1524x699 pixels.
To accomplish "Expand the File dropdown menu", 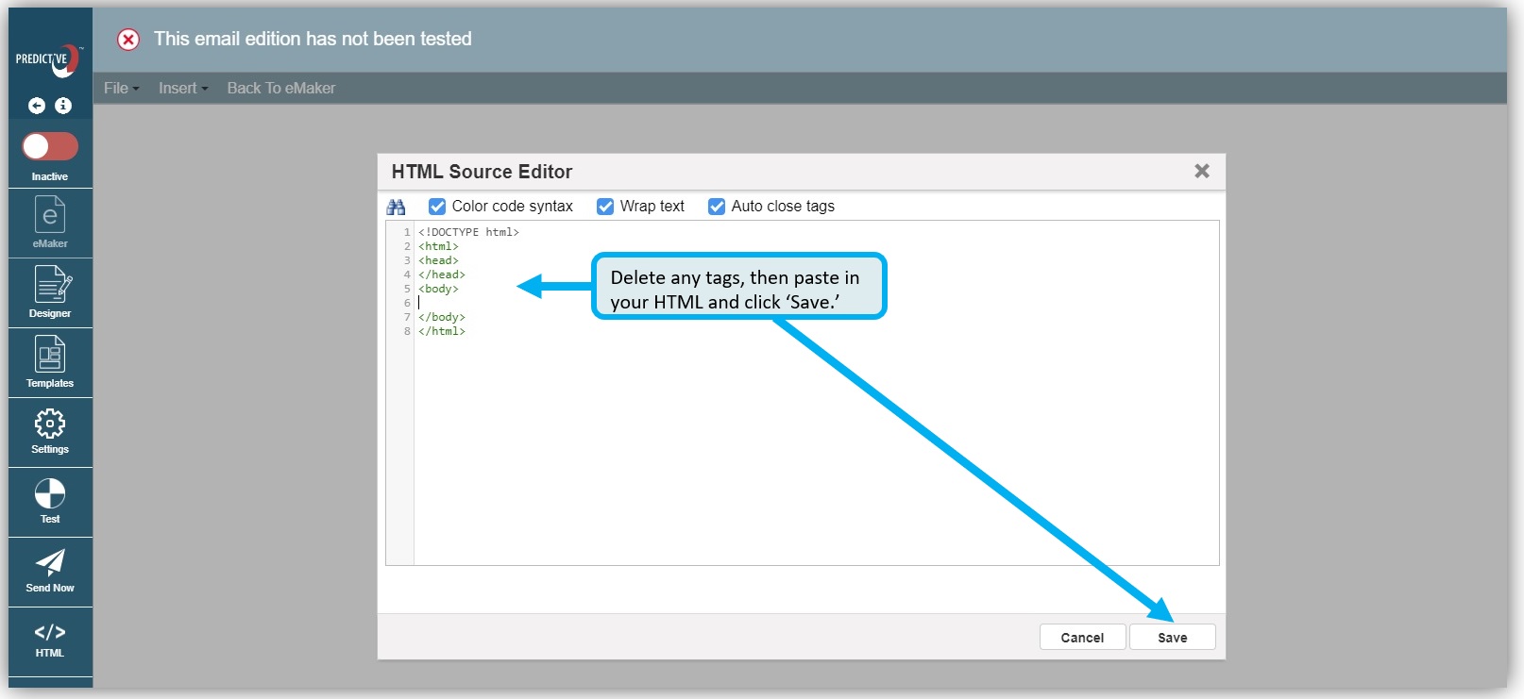I will coord(121,88).
